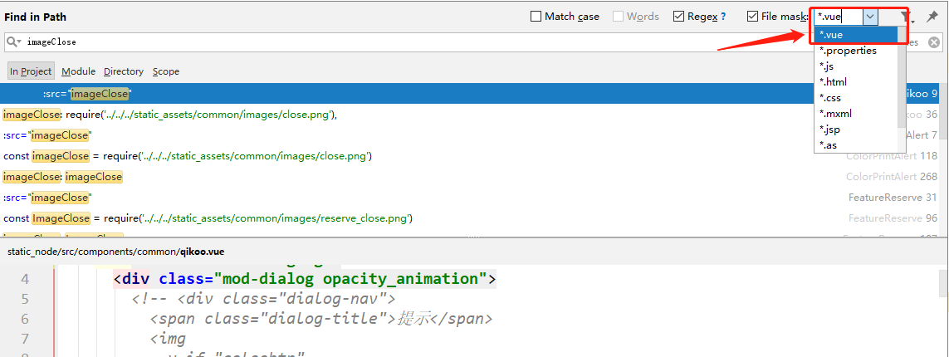Select the imageClose: imageClose result row
Viewport: 949px width, 357px height.
470,177
